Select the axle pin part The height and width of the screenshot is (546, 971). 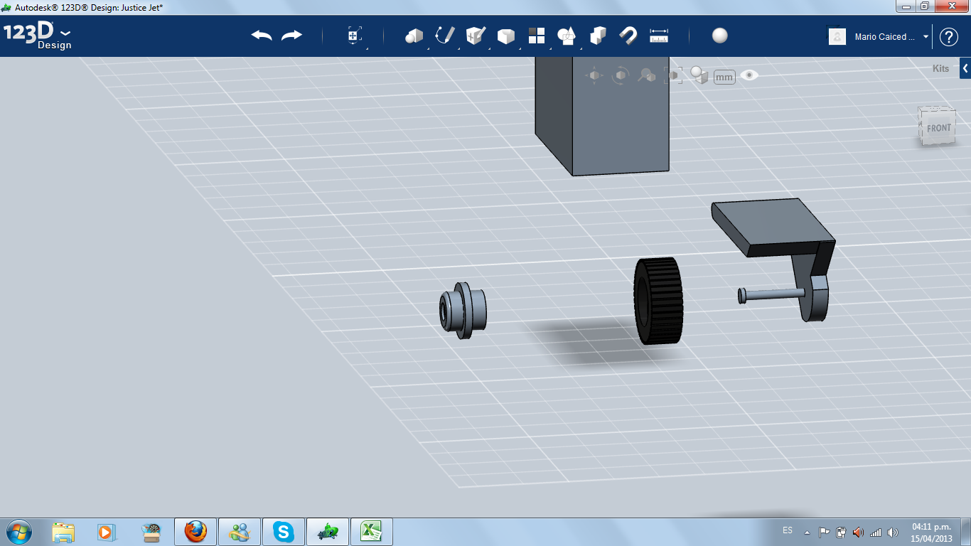(771, 294)
